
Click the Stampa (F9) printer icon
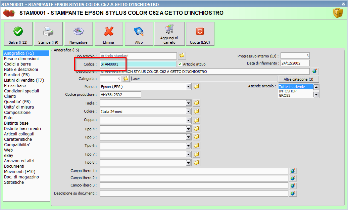click(x=48, y=32)
